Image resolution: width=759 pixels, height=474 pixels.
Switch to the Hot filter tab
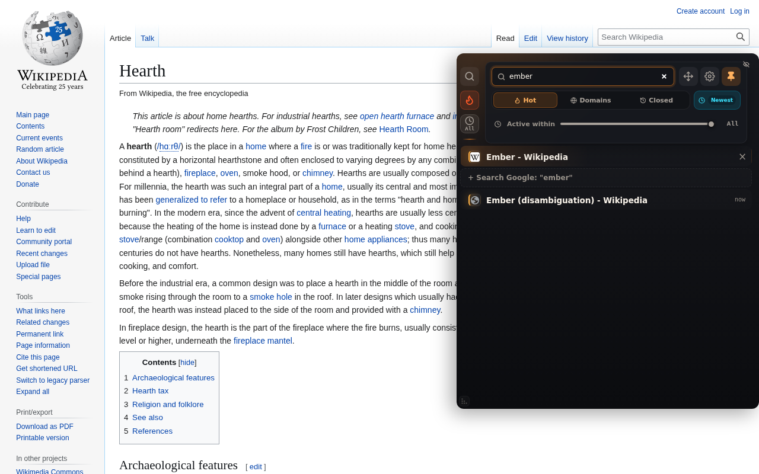pyautogui.click(x=525, y=100)
